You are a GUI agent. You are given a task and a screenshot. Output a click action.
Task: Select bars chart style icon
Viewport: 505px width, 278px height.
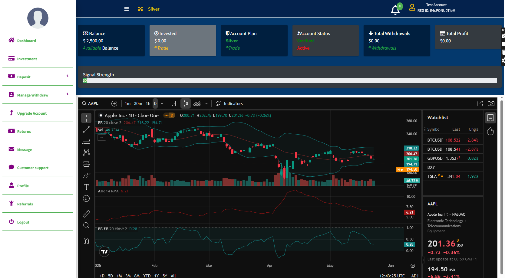point(174,103)
